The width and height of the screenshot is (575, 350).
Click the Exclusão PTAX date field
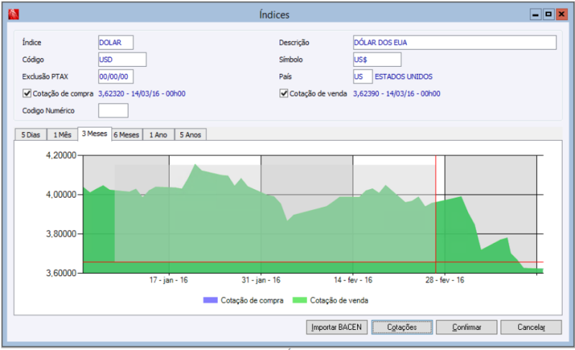click(116, 77)
